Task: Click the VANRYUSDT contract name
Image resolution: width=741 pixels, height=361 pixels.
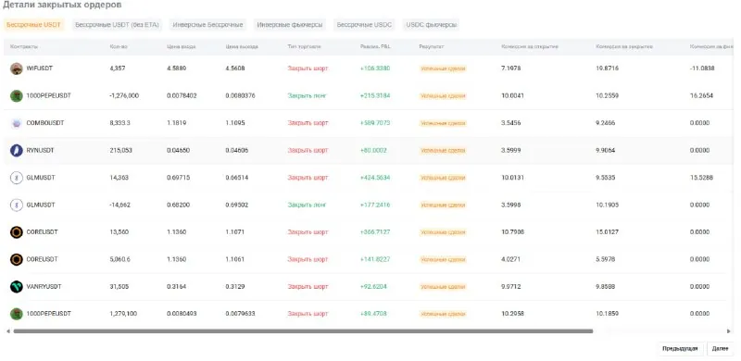Action: pos(44,287)
